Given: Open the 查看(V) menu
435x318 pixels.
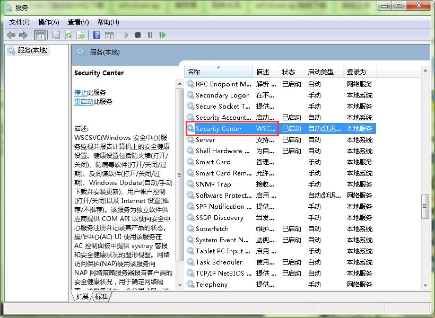Looking at the screenshot, I should (77, 22).
